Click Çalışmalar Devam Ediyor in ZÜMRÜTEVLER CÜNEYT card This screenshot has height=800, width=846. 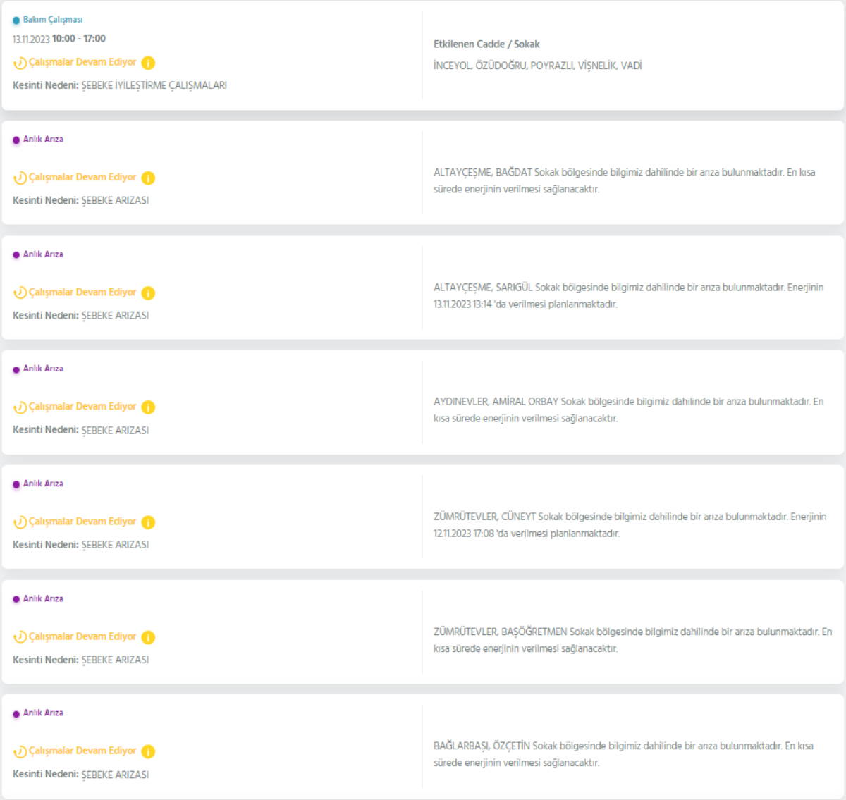click(82, 522)
